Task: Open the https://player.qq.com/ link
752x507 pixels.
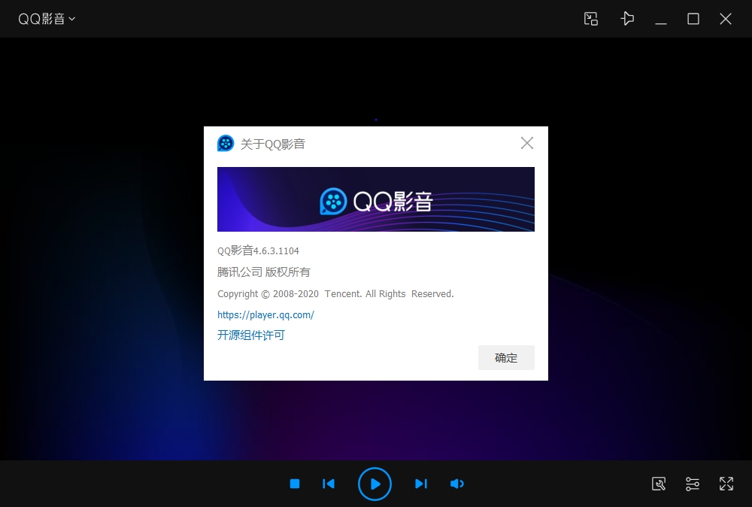Action: [x=265, y=314]
